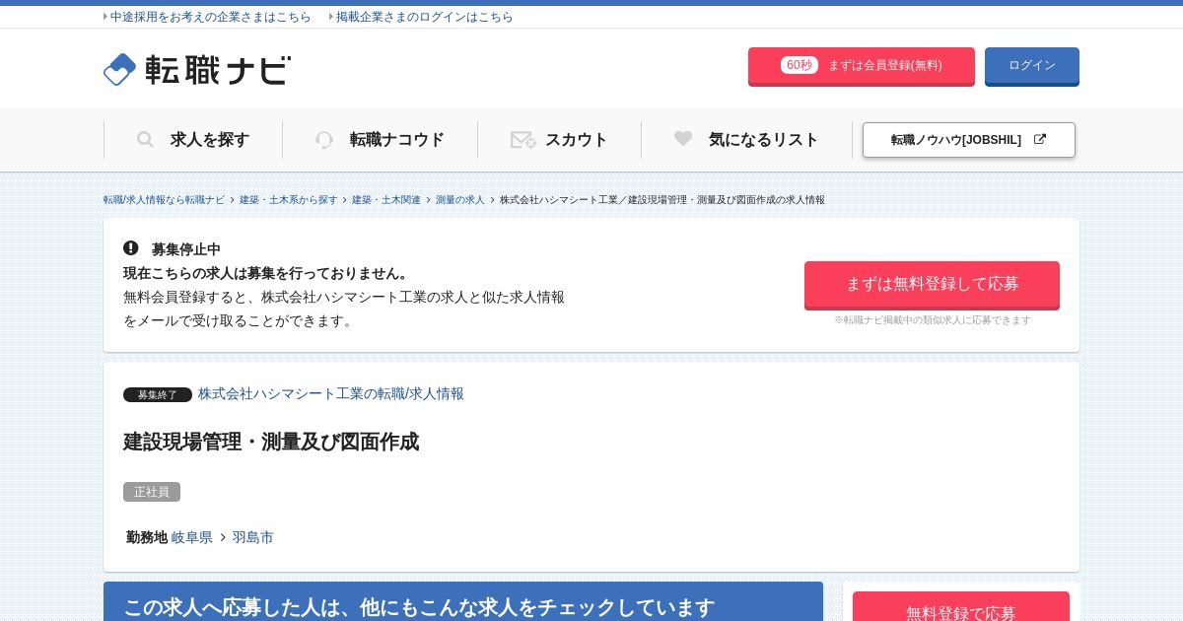
Task: Open 掲載企業さまのログインはこちら link
Action: click(x=425, y=17)
